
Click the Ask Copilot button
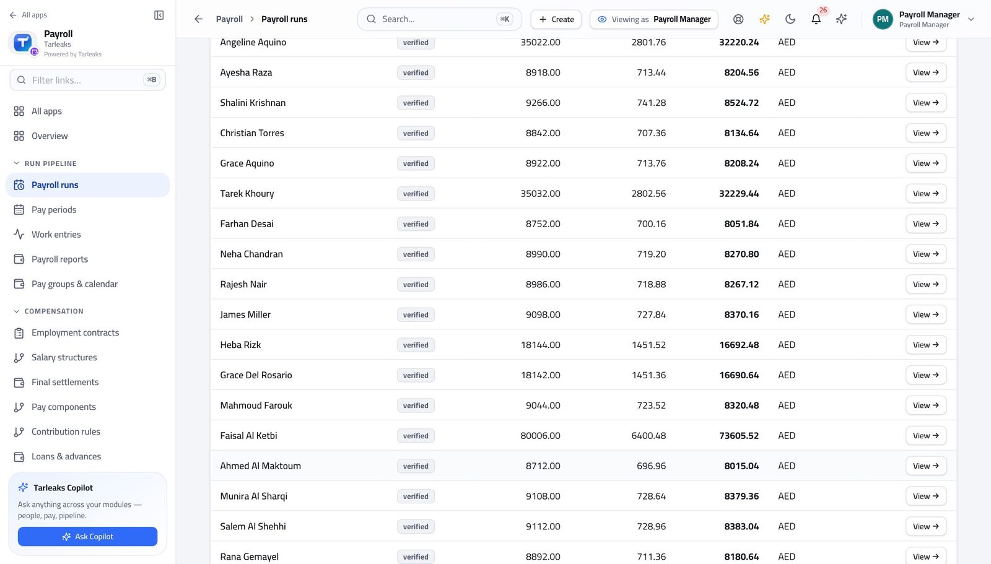pyautogui.click(x=87, y=537)
